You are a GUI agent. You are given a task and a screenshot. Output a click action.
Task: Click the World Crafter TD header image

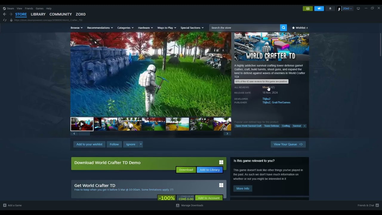pyautogui.click(x=272, y=47)
